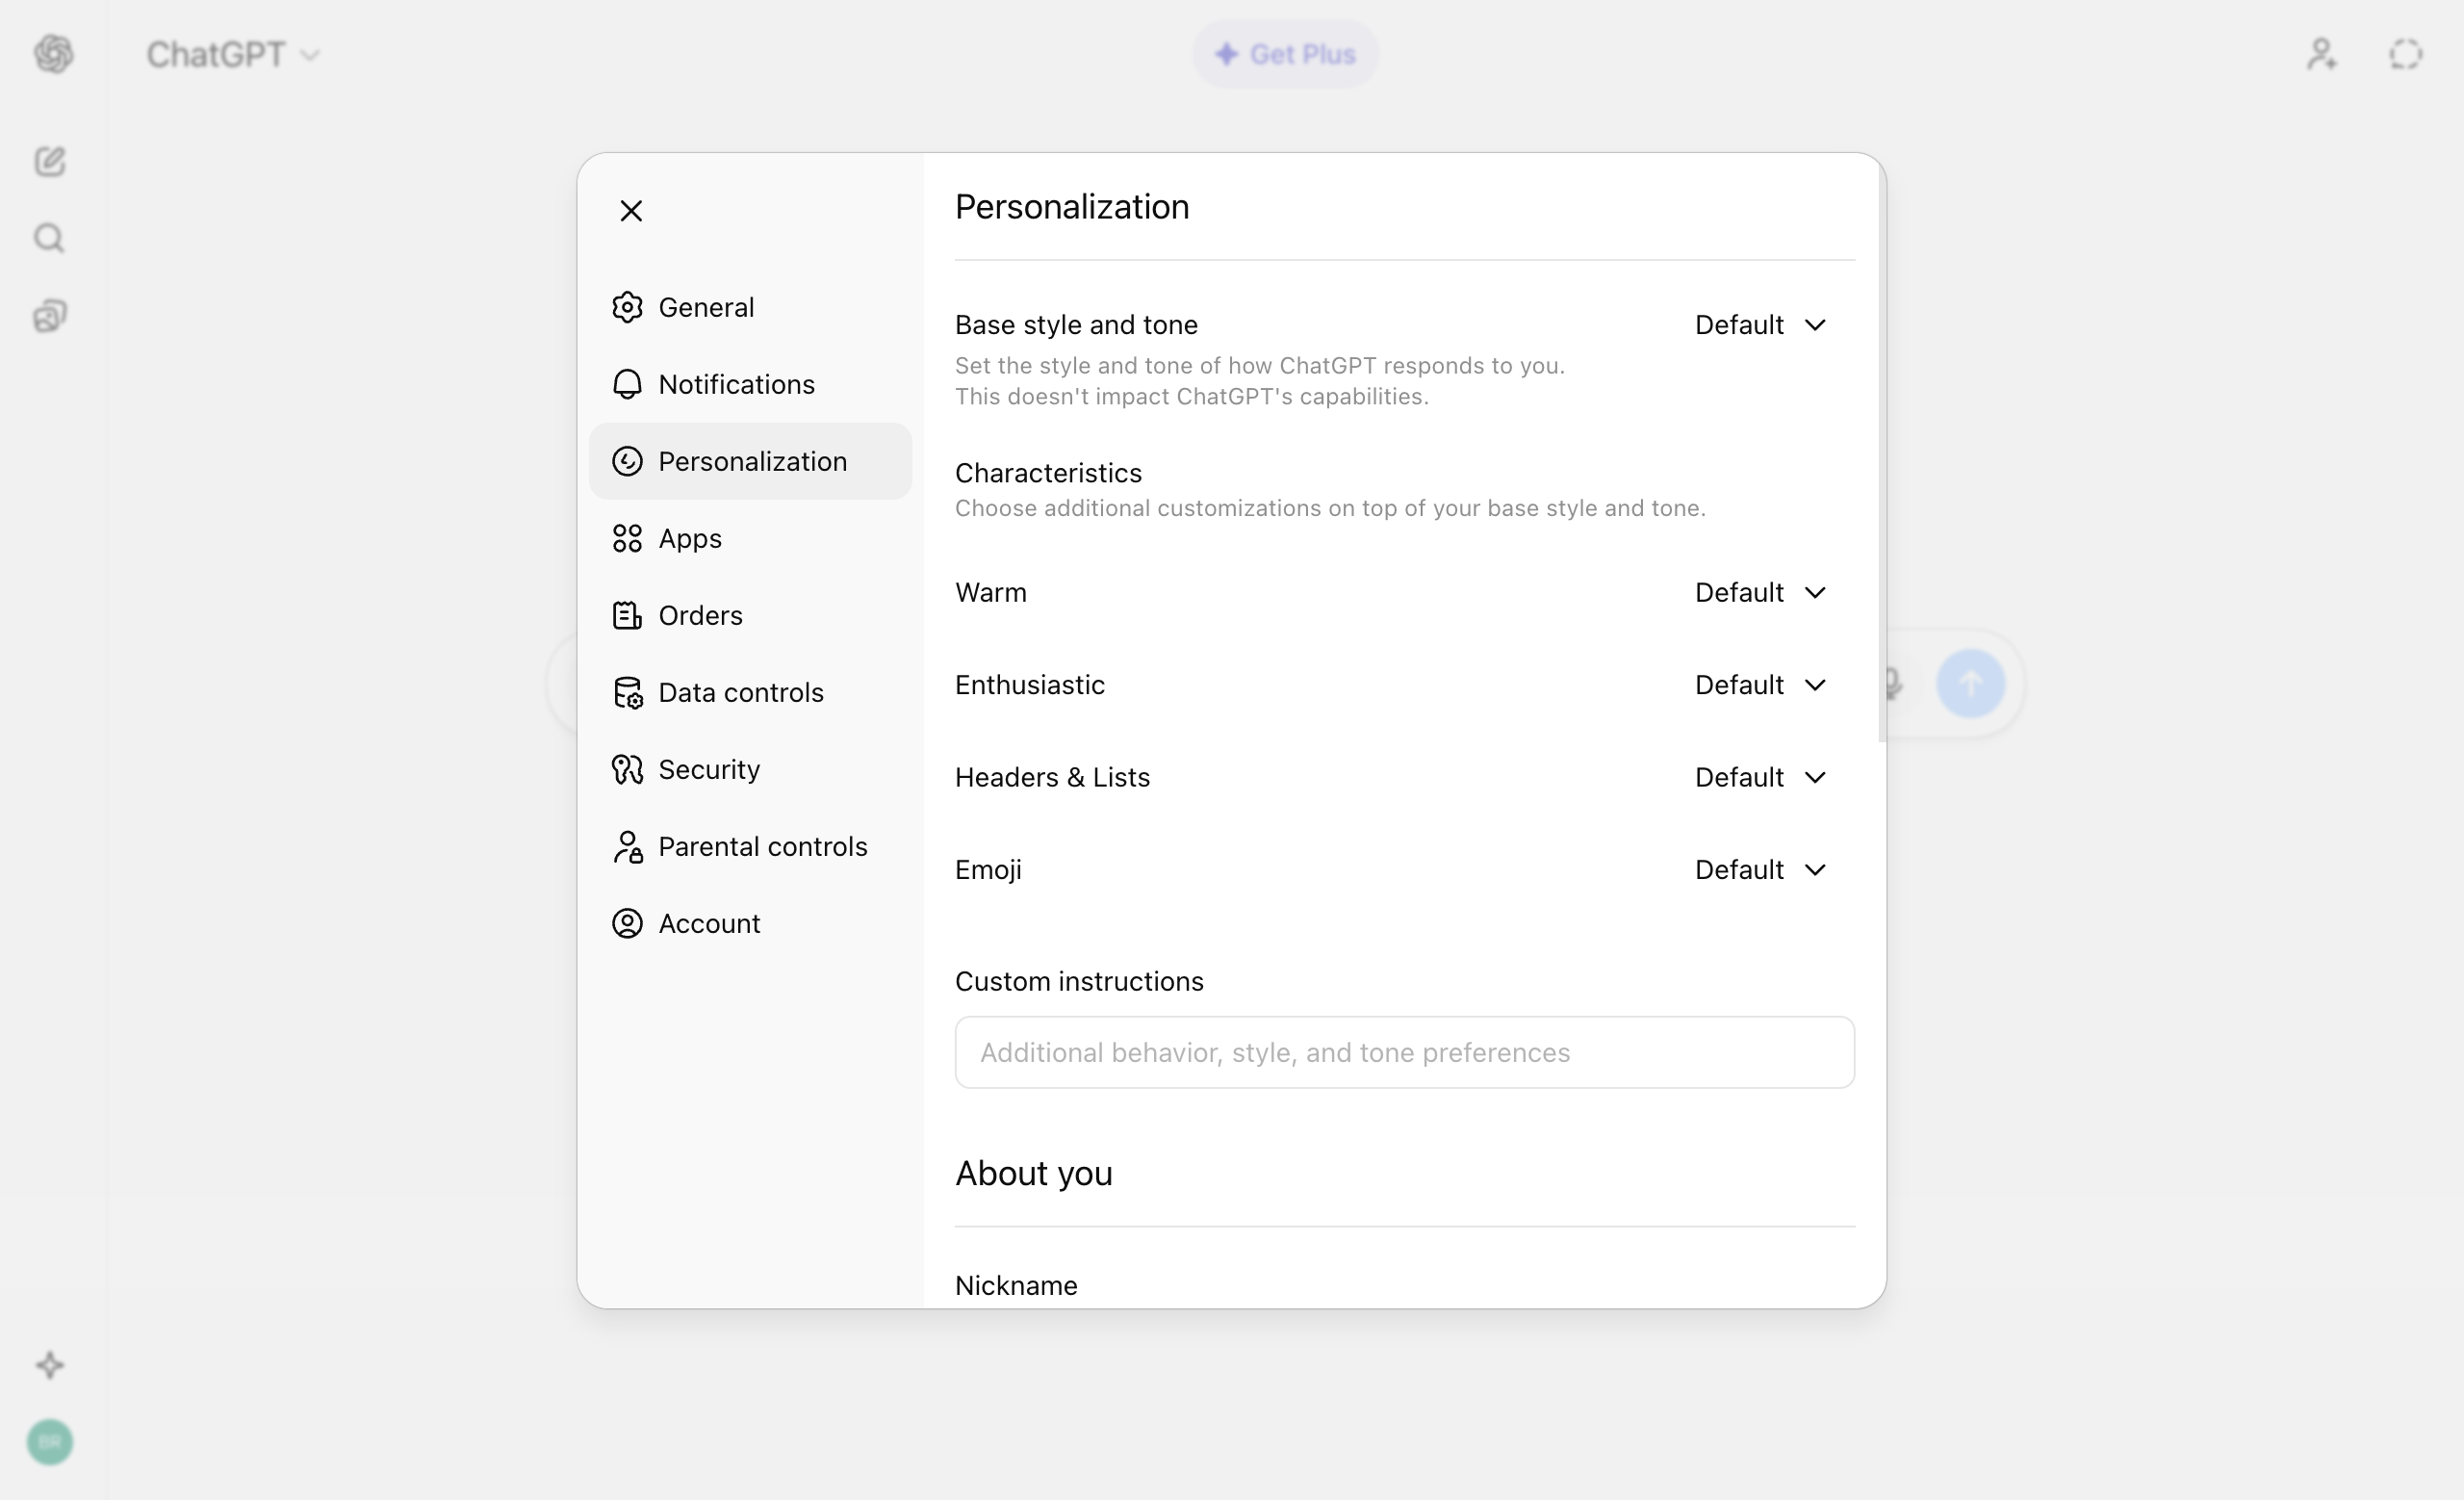Close the settings dialog with X
This screenshot has width=2464, height=1500.
(x=631, y=211)
